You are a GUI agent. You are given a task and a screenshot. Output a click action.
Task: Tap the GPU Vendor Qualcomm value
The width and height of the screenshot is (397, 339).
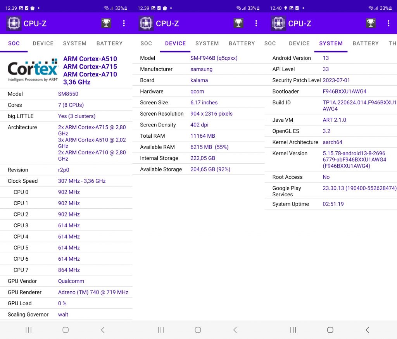pyautogui.click(x=71, y=281)
